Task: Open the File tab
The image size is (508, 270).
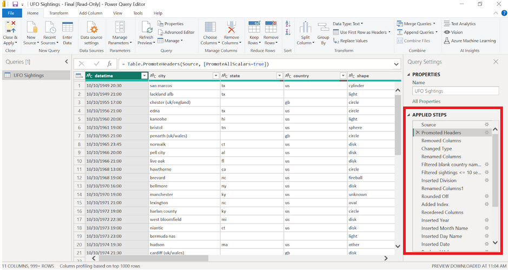Action: point(11,13)
